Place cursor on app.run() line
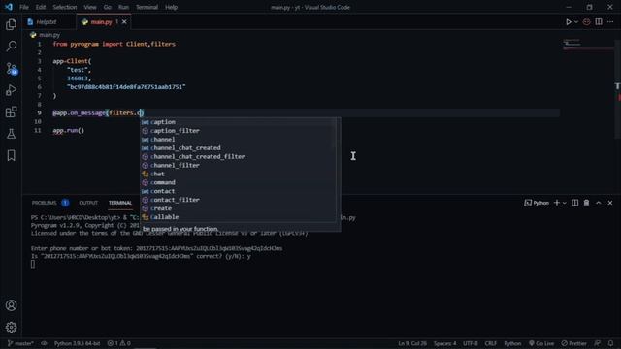The height and width of the screenshot is (349, 621). [x=69, y=130]
